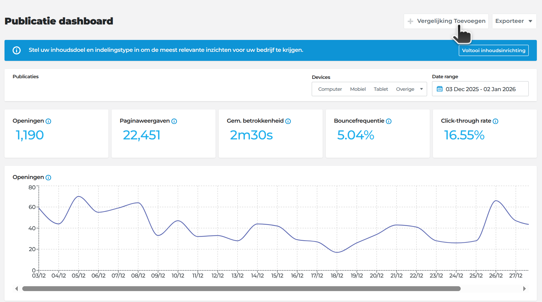Show info tooltip for Gem. betrokkenheid
The image size is (542, 302).
tap(288, 121)
